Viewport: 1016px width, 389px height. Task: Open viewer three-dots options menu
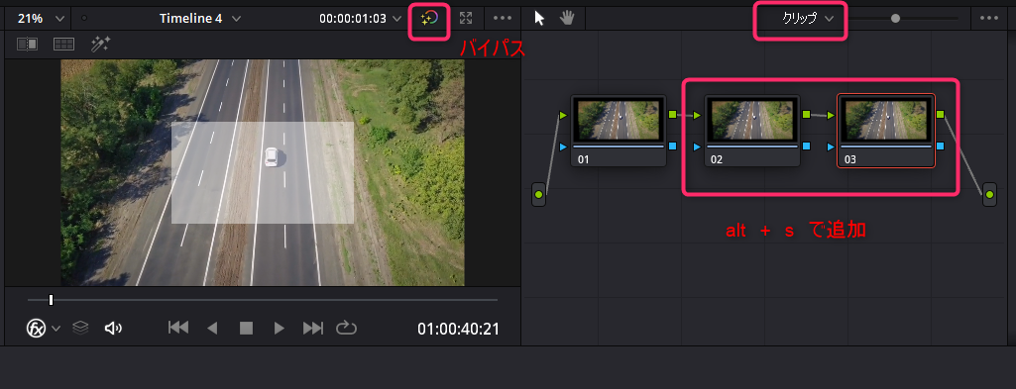pos(503,18)
